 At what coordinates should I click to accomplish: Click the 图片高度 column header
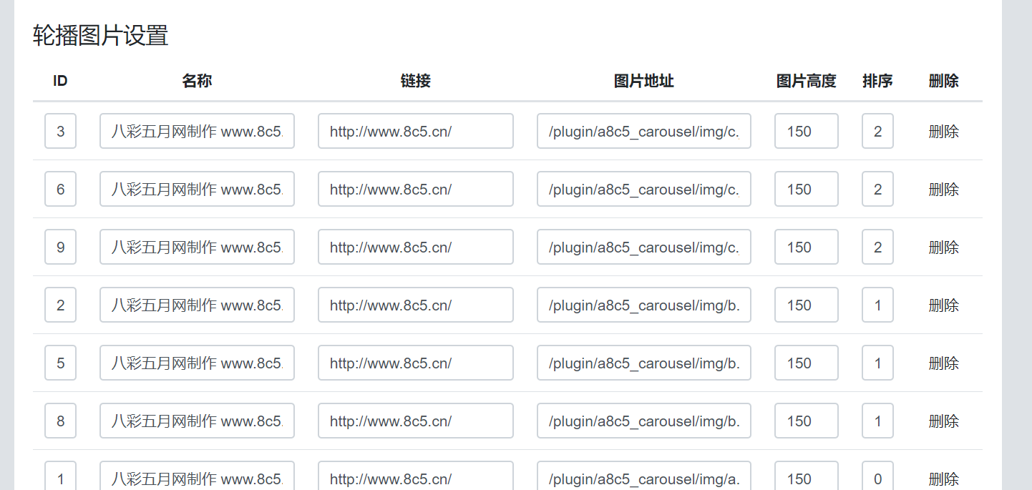[x=807, y=81]
